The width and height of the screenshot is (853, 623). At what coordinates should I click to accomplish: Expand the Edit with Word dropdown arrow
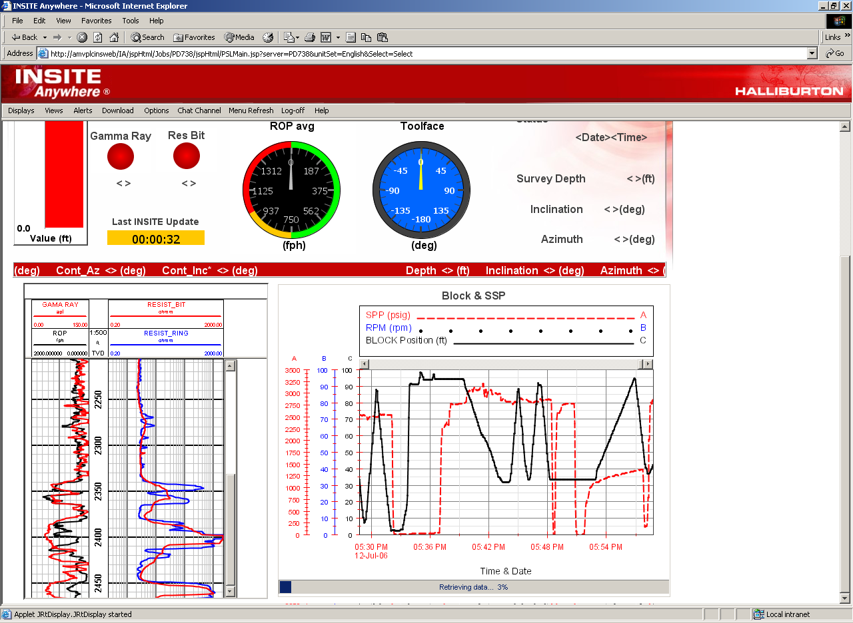338,37
